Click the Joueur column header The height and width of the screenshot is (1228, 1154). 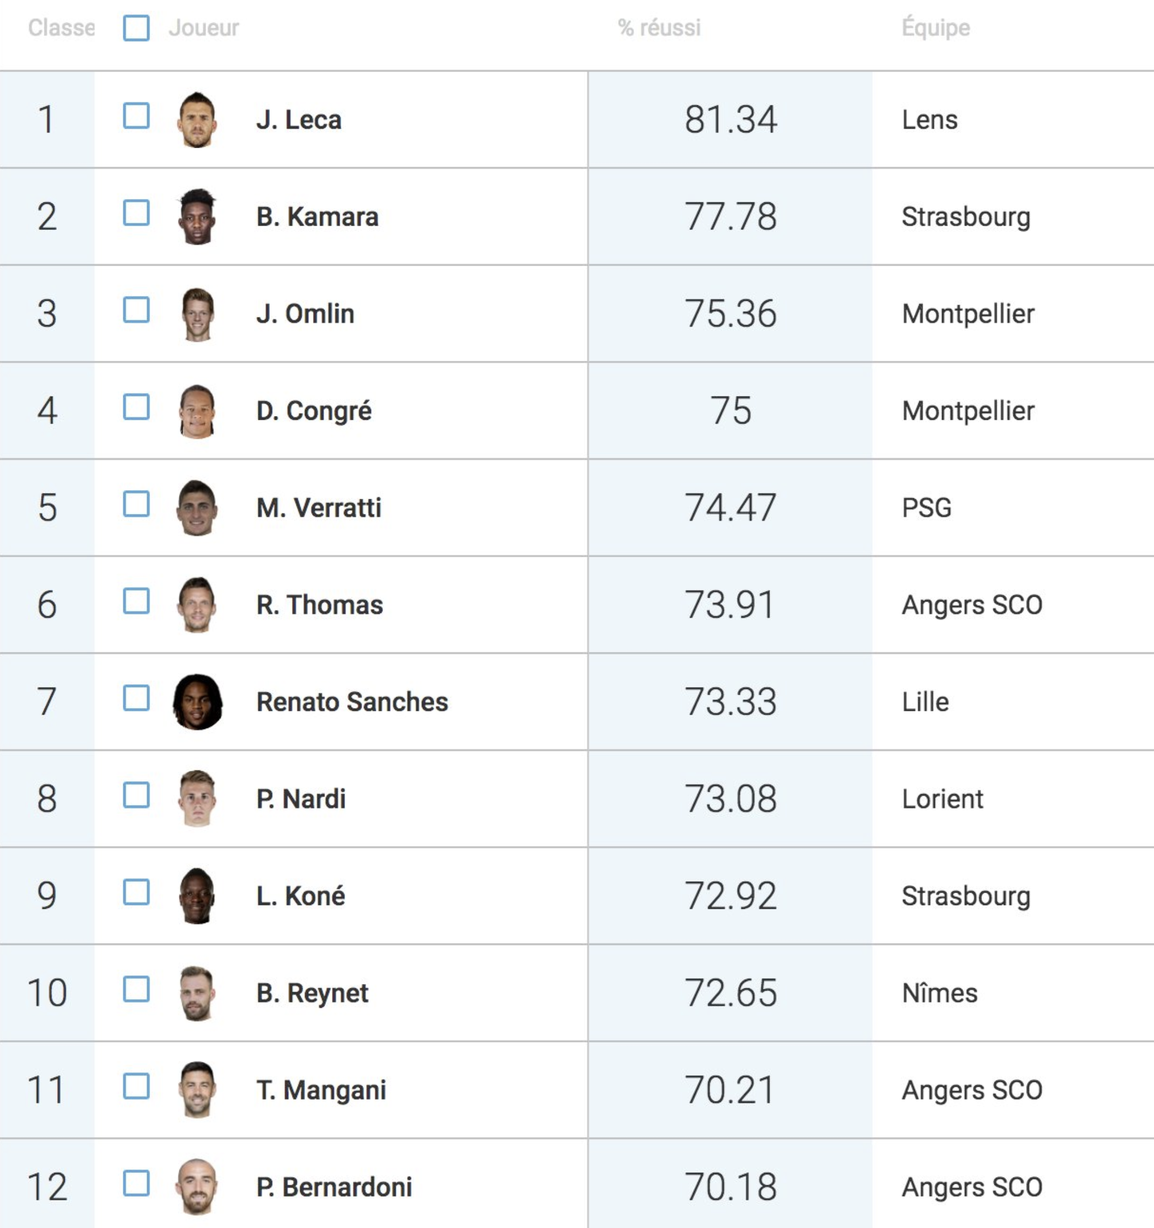point(204,28)
